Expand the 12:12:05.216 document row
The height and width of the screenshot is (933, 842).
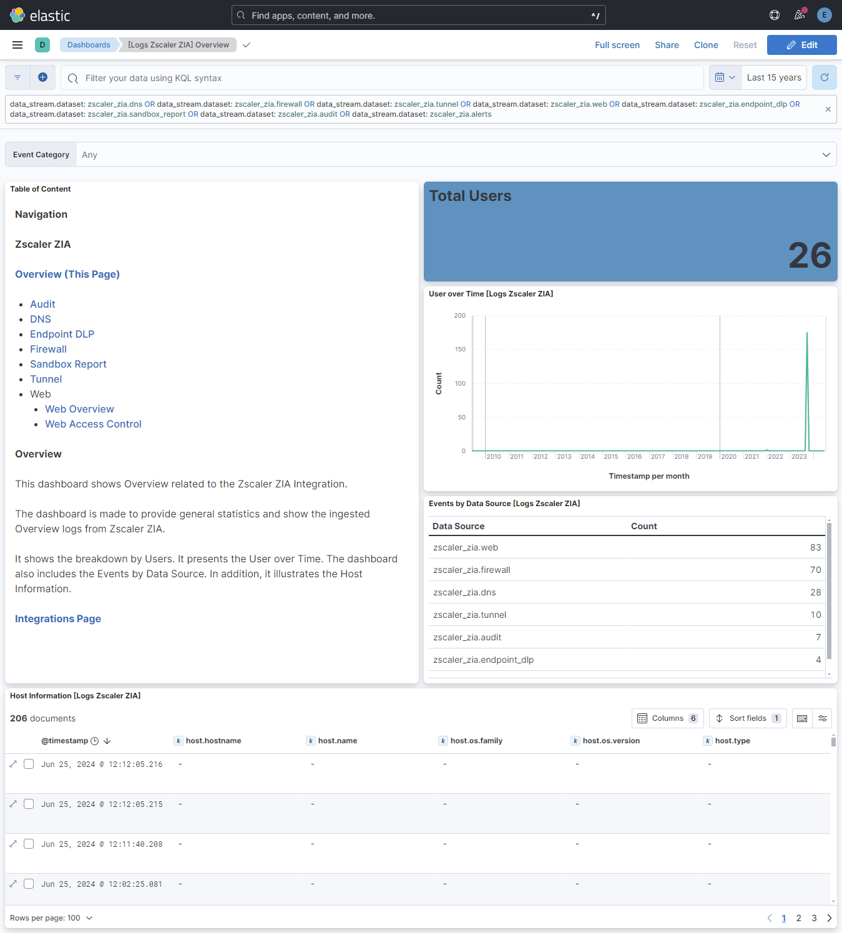13,764
